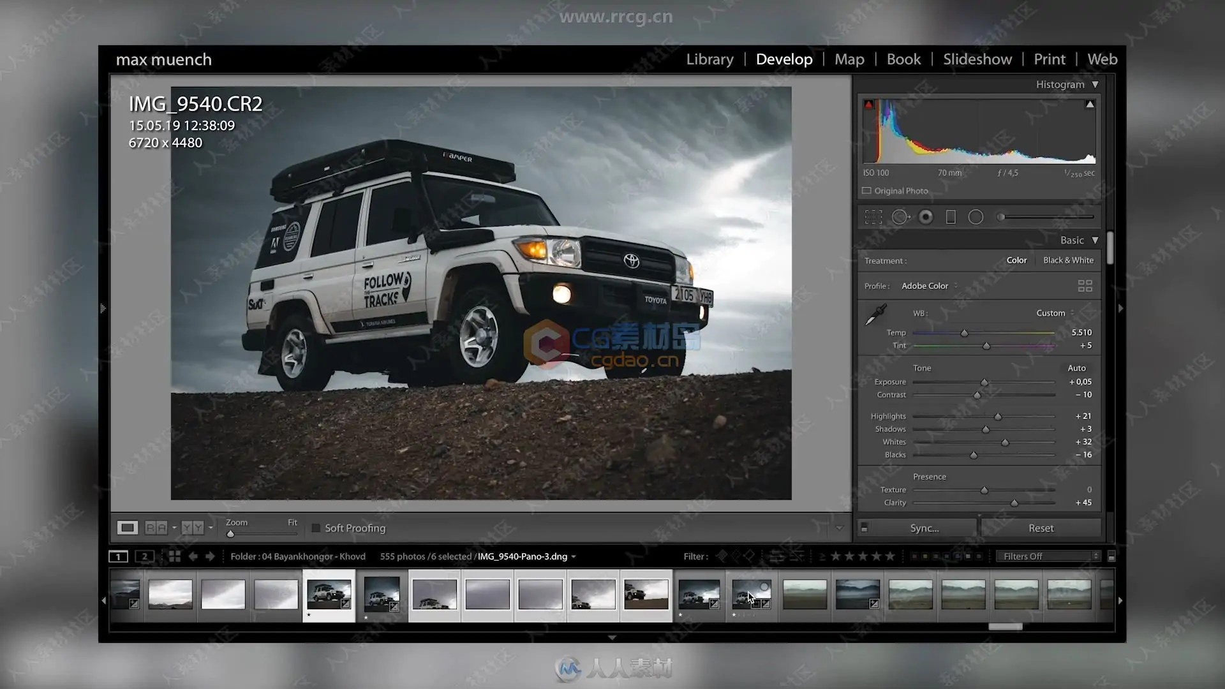1225x689 pixels.
Task: Filter by rejected photos
Action: click(x=750, y=556)
